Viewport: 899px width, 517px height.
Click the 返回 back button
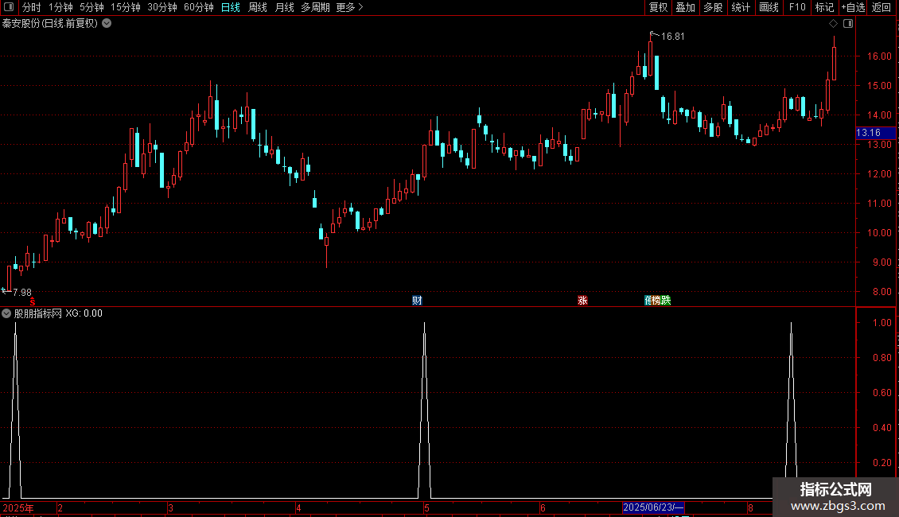pyautogui.click(x=881, y=7)
